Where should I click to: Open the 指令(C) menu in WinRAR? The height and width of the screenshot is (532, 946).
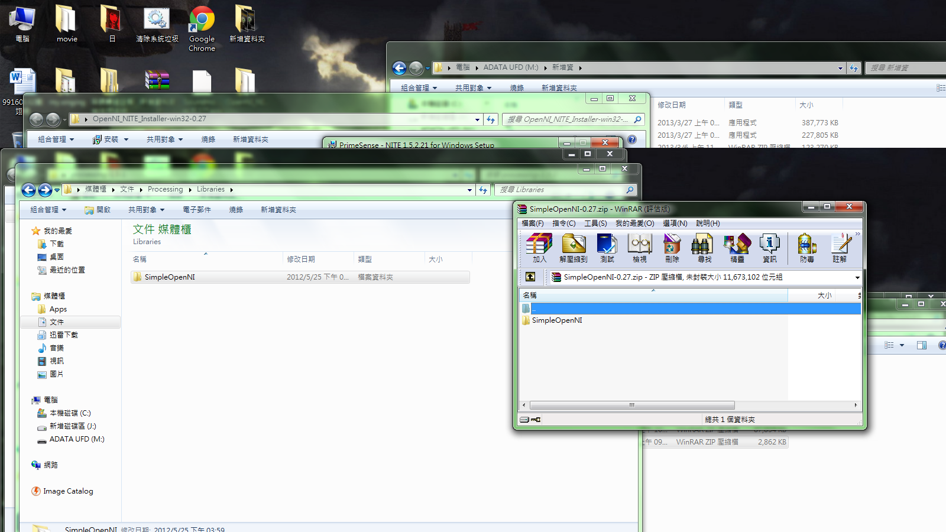563,223
